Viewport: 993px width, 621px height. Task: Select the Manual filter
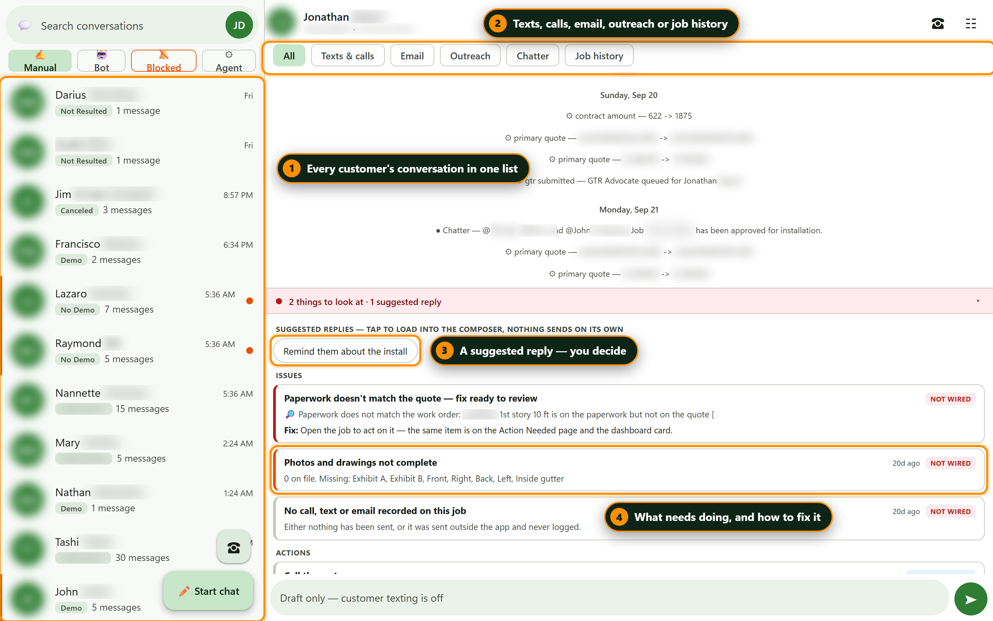pos(40,61)
